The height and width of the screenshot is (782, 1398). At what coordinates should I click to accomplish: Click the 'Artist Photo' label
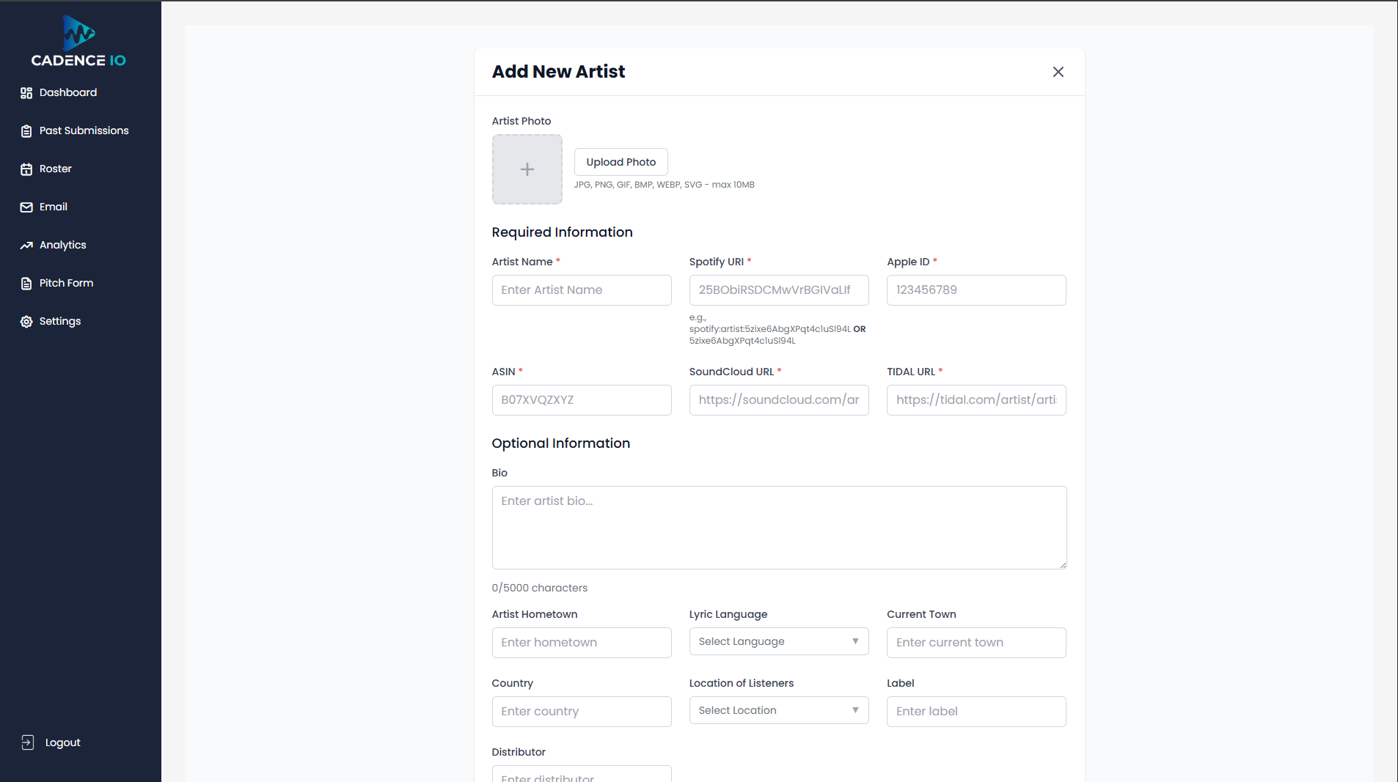point(521,121)
